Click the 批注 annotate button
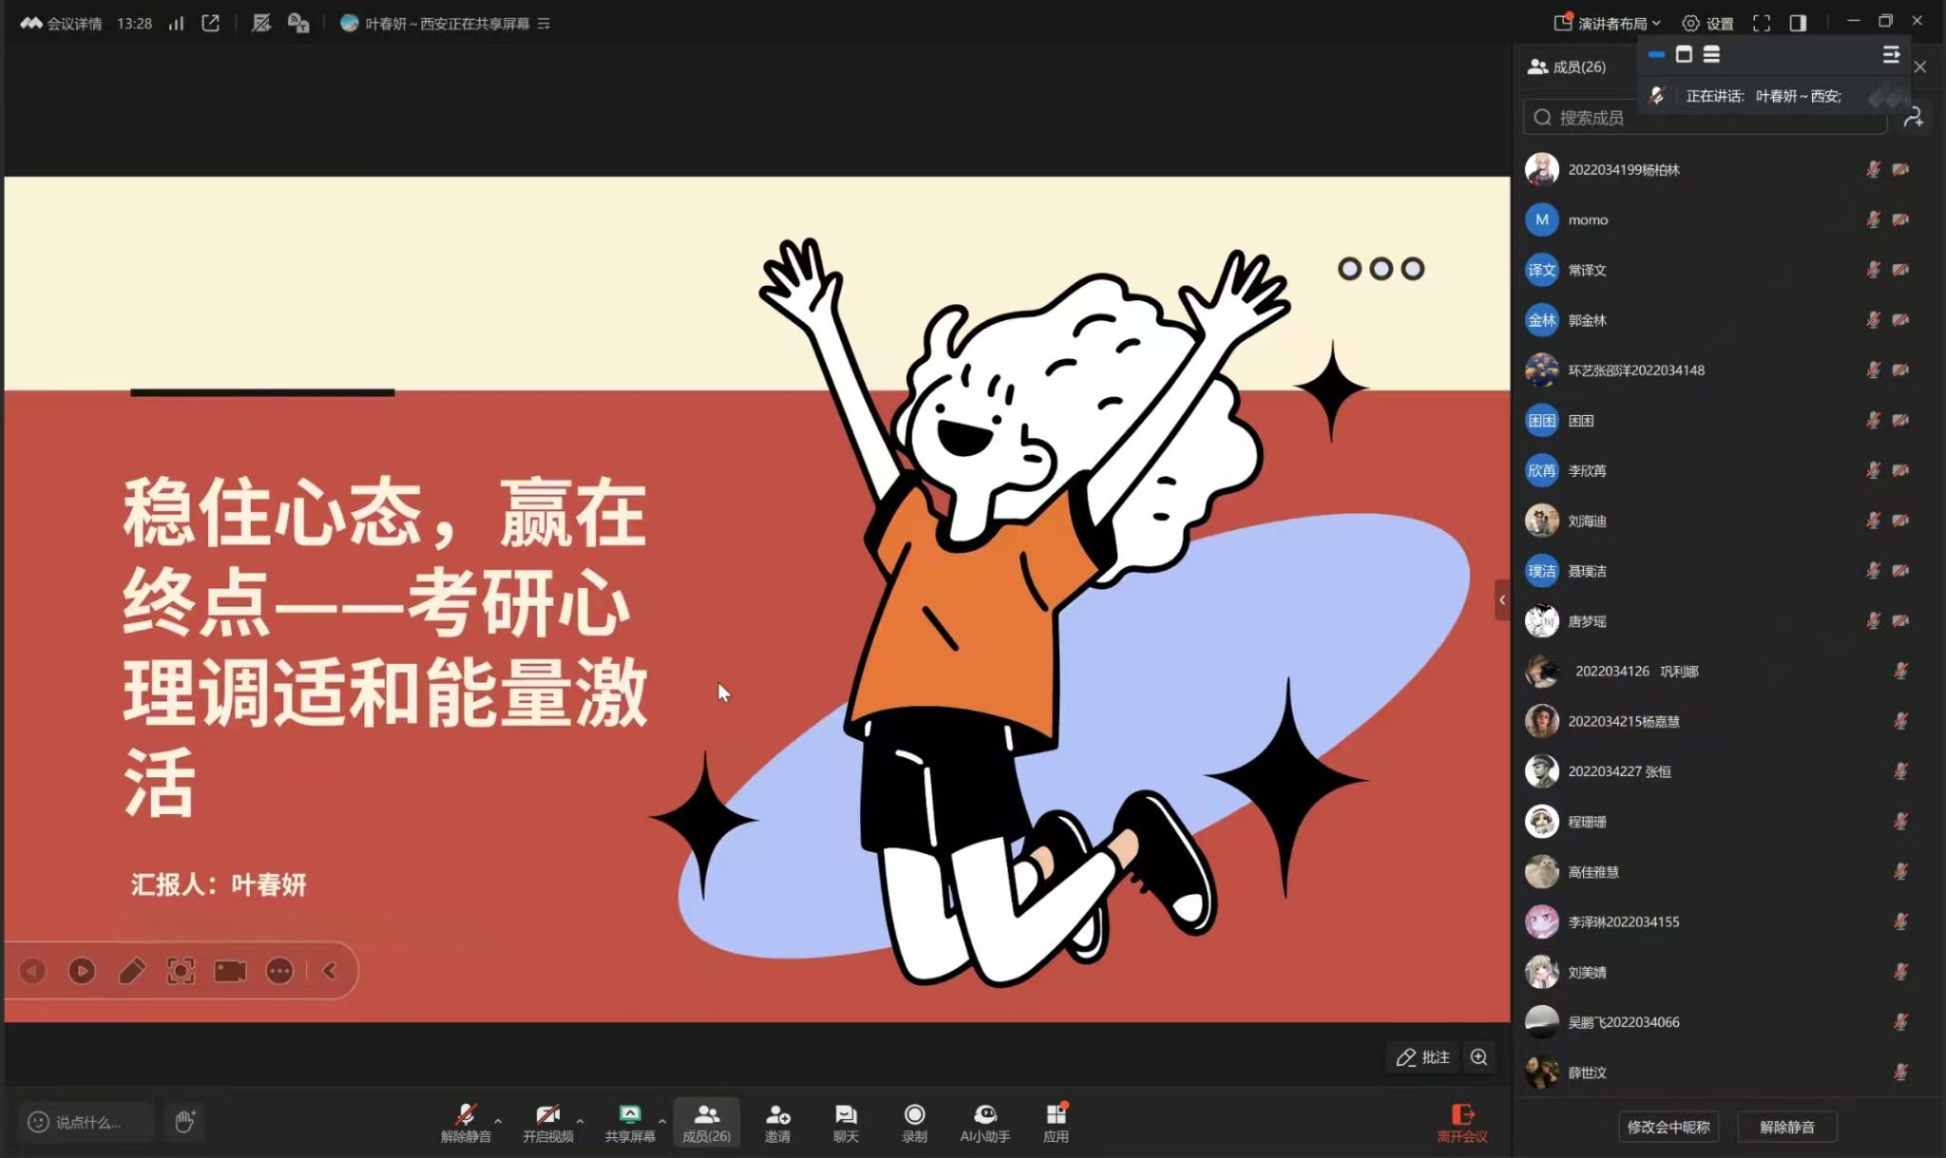 tap(1422, 1057)
